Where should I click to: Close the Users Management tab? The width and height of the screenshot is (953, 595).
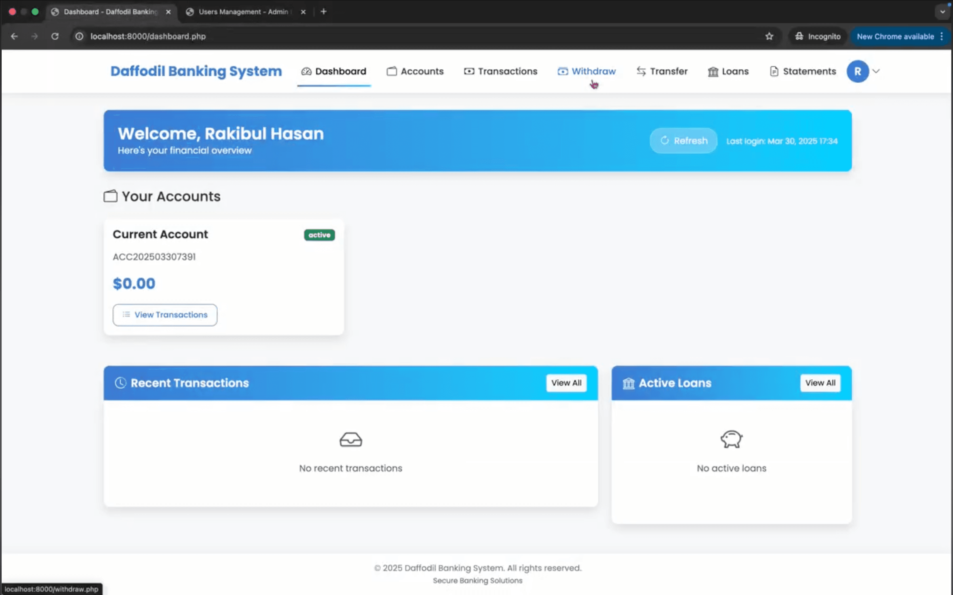(303, 12)
